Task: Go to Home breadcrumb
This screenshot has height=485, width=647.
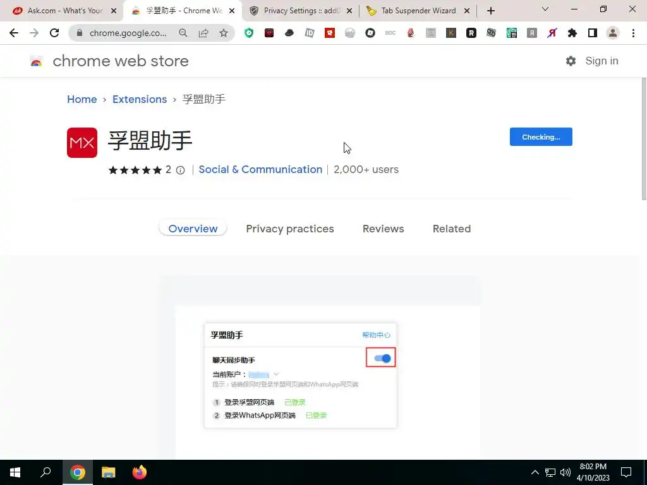Action: pos(82,99)
